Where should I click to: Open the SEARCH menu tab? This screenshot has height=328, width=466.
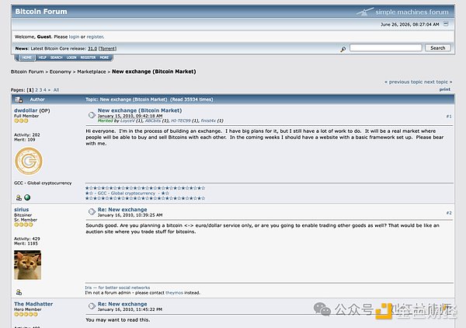click(56, 58)
